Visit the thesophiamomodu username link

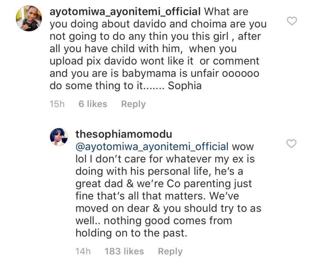point(124,133)
